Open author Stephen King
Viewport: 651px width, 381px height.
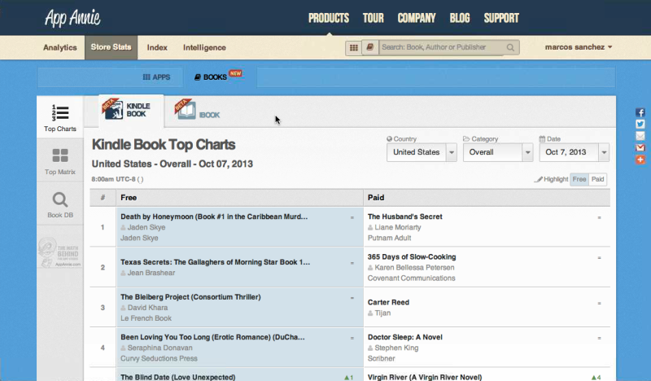coord(396,348)
